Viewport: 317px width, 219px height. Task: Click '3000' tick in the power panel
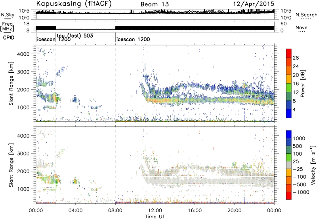tap(23, 72)
